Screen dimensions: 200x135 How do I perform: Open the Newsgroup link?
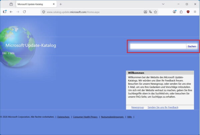click(x=137, y=107)
